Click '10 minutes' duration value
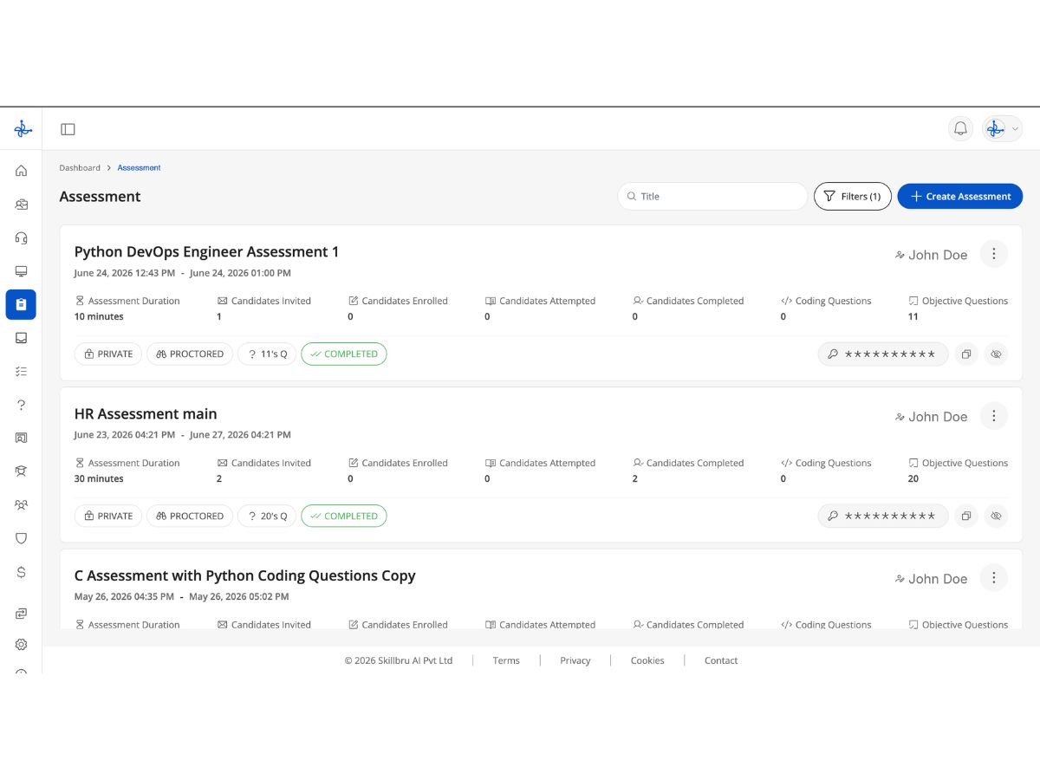 tap(99, 316)
